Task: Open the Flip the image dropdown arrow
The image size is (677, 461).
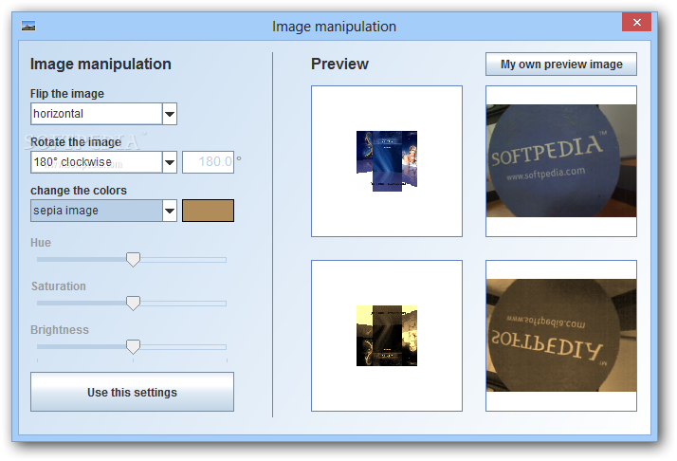Action: tap(170, 114)
